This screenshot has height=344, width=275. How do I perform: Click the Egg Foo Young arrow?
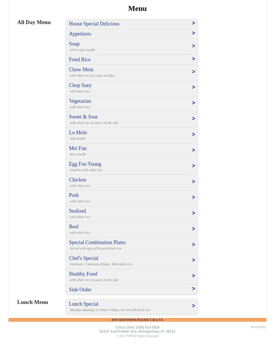pyautogui.click(x=193, y=166)
